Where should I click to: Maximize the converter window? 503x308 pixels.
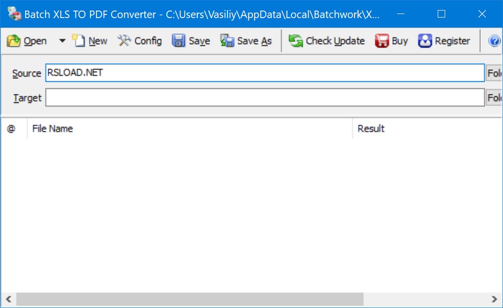(441, 14)
